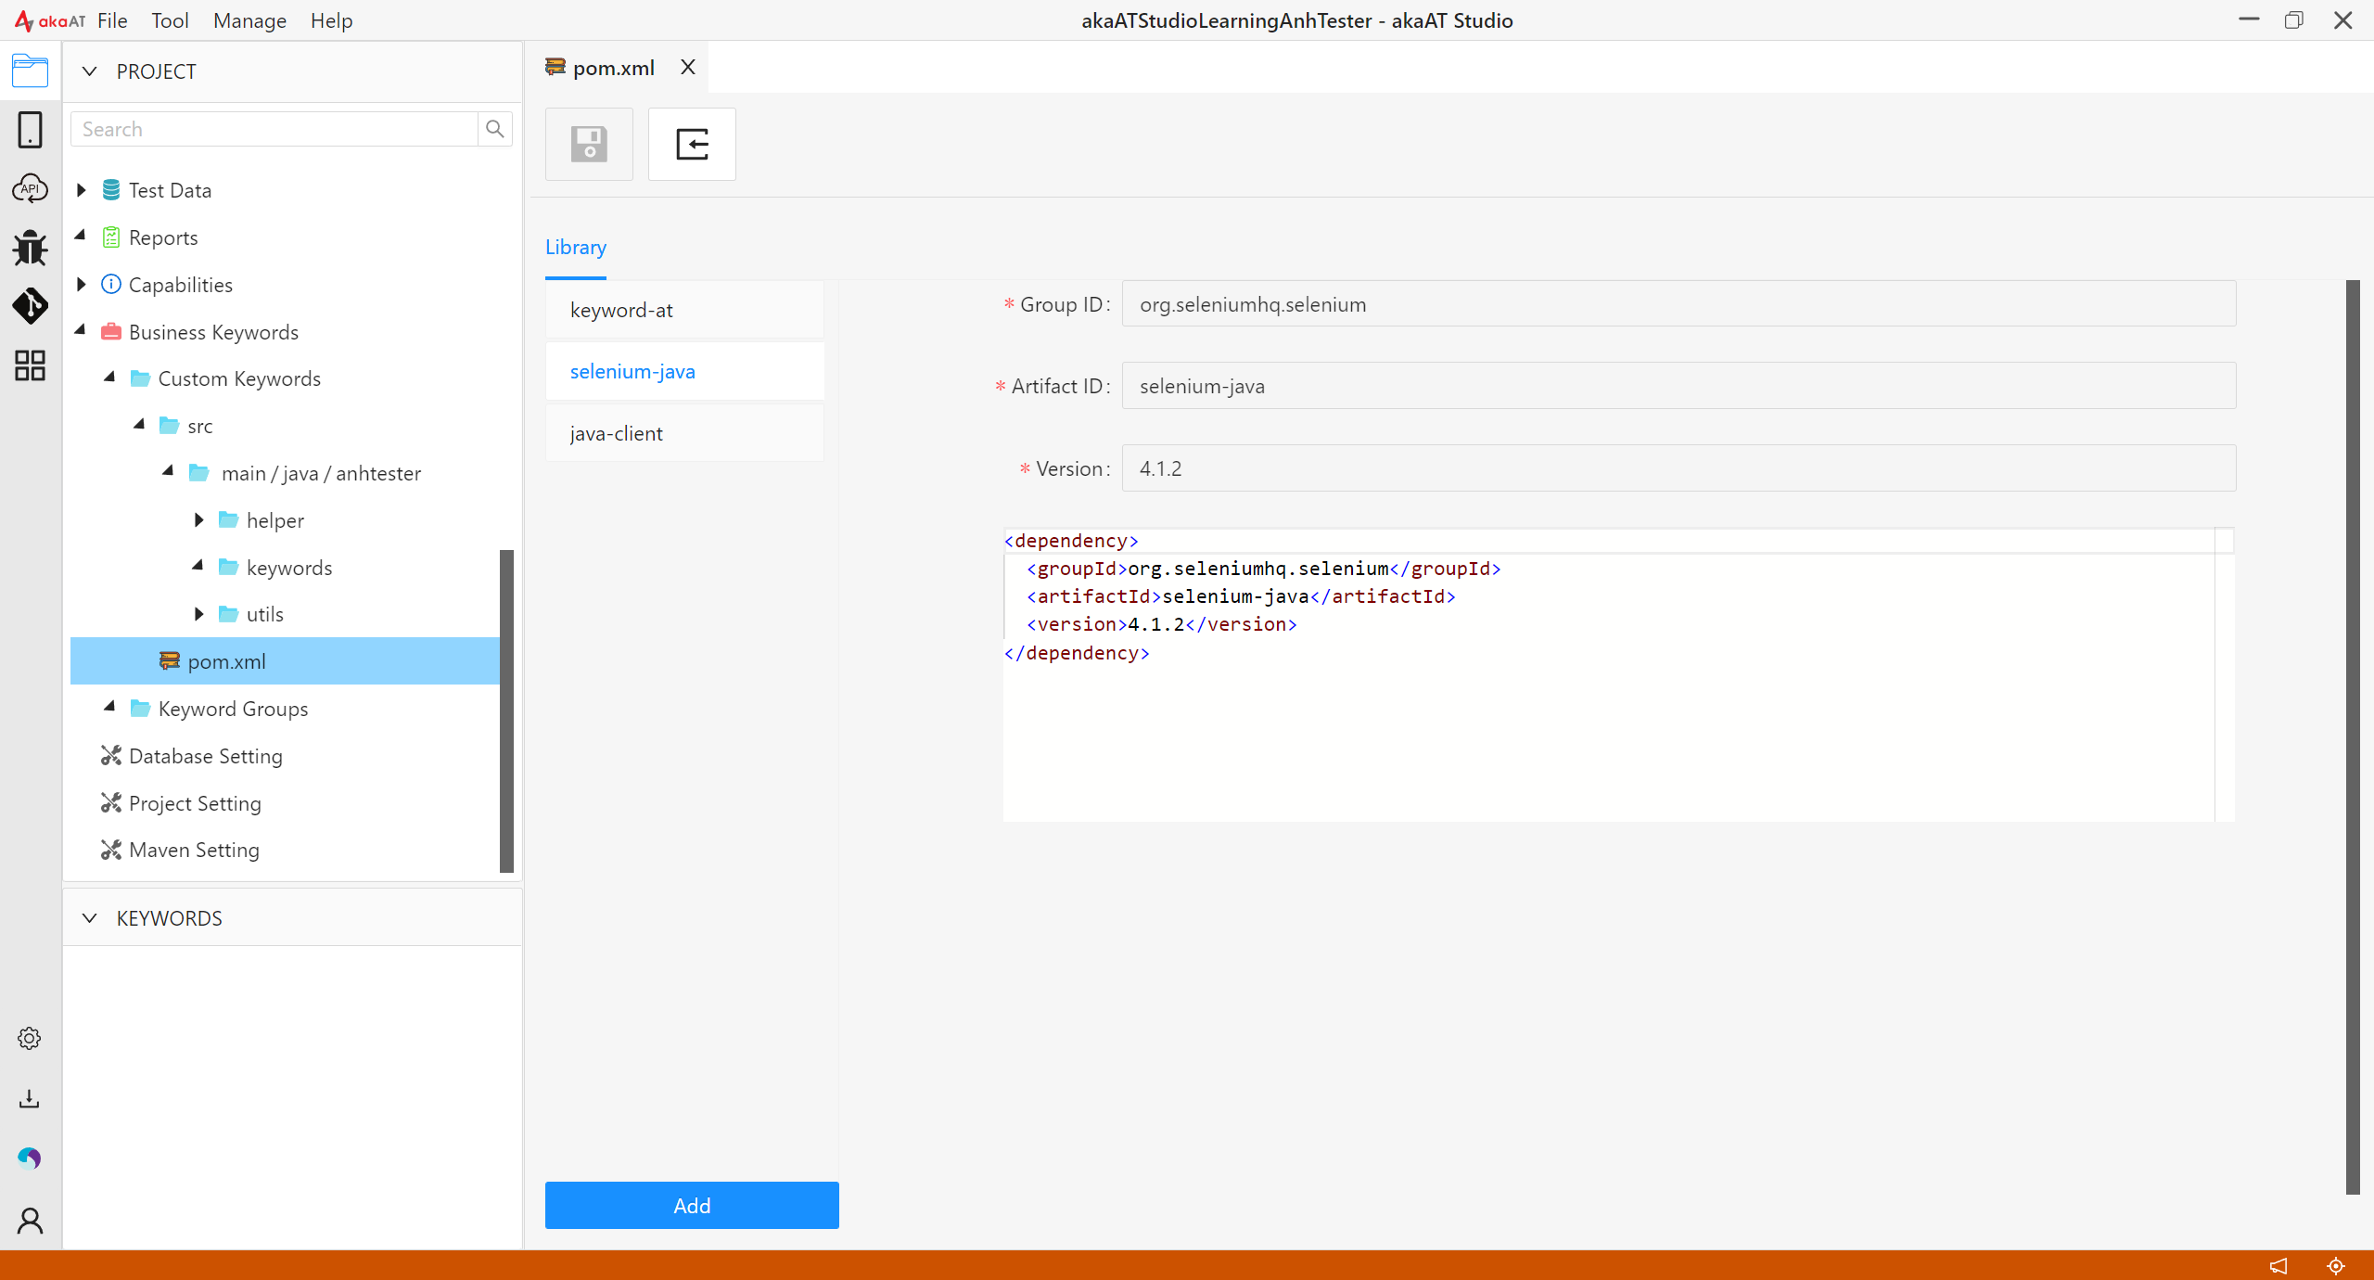
Task: Open the mobile device sidebar icon
Action: (x=30, y=130)
